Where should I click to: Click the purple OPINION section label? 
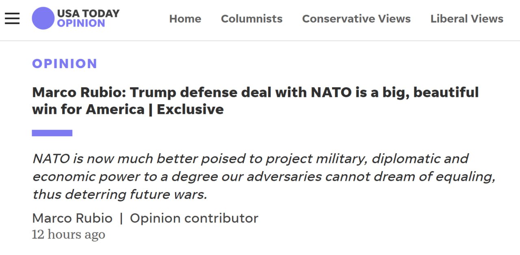click(x=65, y=64)
